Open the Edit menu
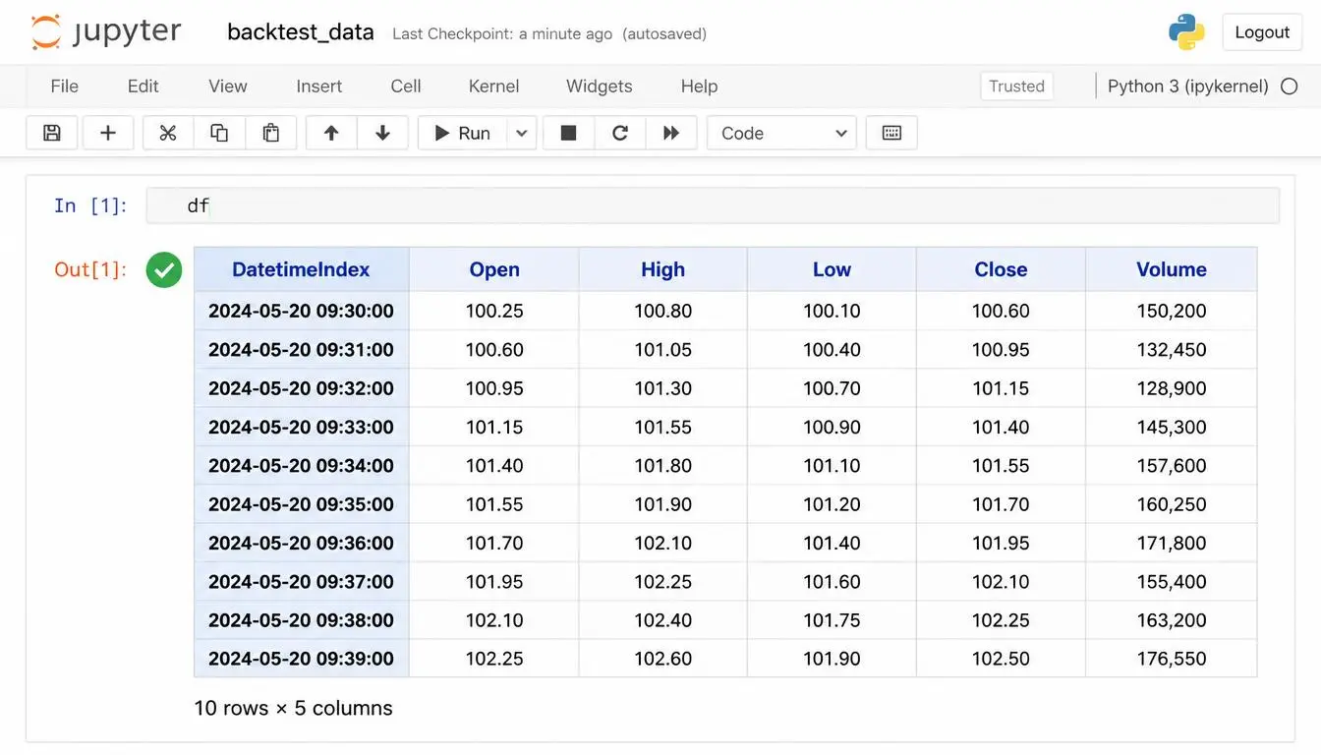 [143, 87]
